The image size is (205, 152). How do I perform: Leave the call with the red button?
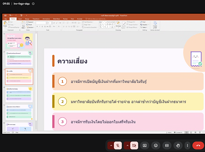coord(198,145)
